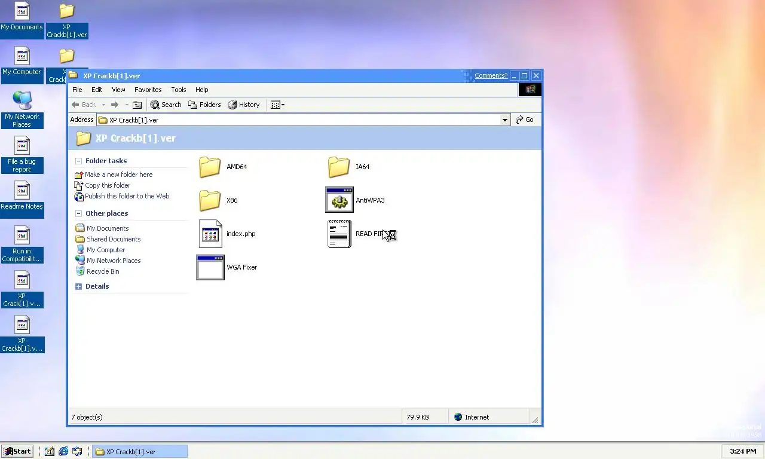Collapse the Other places section

(78, 213)
